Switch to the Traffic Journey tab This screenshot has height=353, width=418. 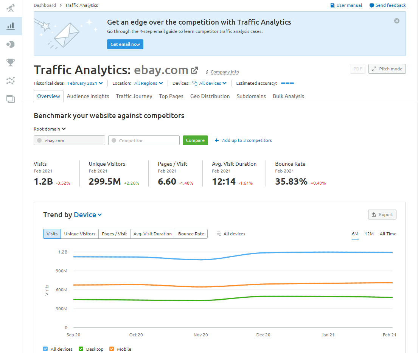coord(134,96)
